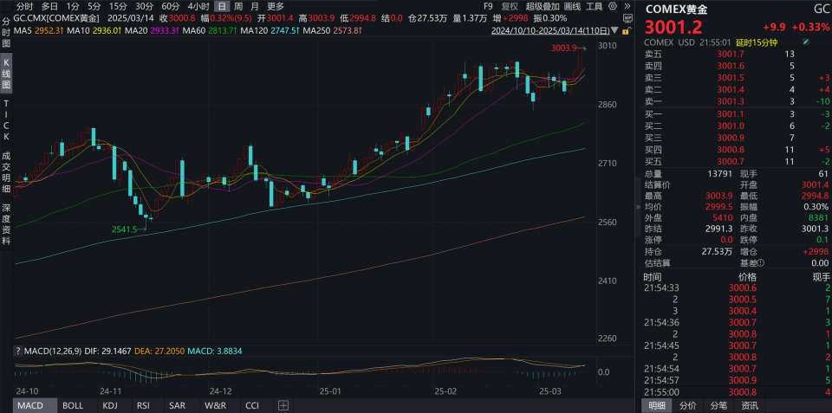Open the date range dropdown triangle
This screenshot has width=832, height=413.
[x=614, y=30]
